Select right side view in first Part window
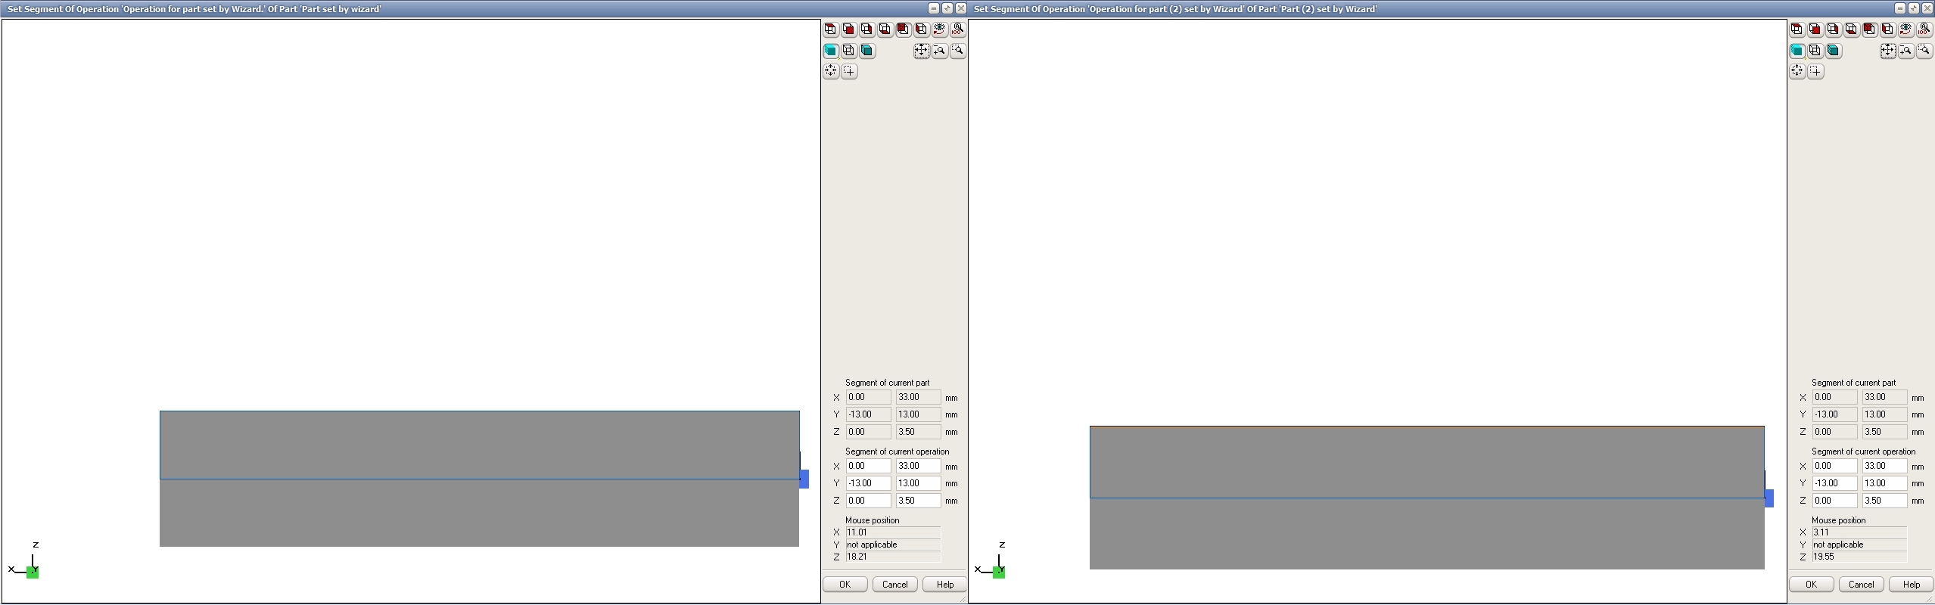Screen dimensions: 1935x605 tap(866, 29)
